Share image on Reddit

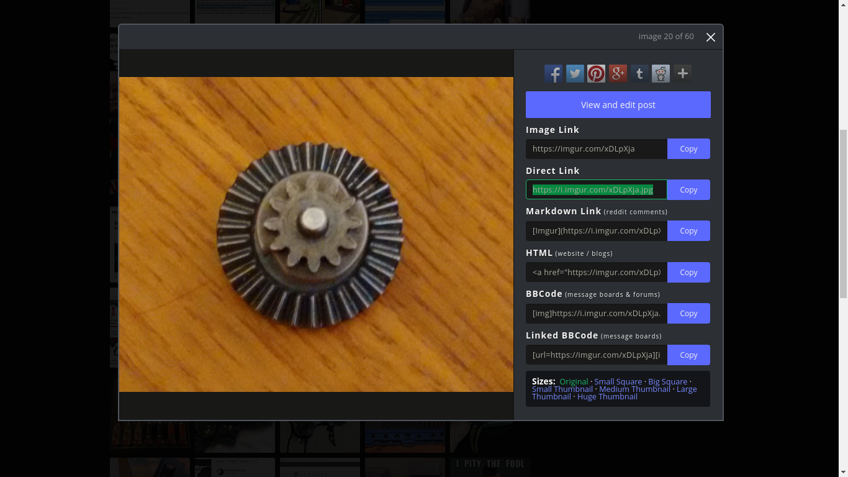pos(661,74)
